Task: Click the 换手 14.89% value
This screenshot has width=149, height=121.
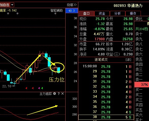Action: 99,49
